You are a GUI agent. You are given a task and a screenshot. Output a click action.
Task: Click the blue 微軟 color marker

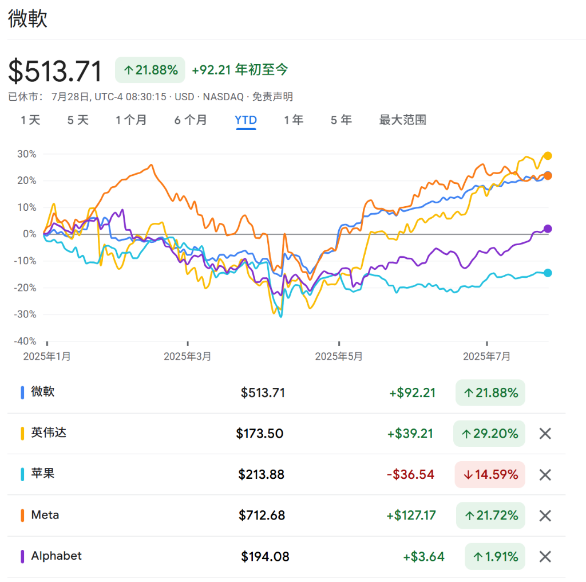(x=22, y=393)
